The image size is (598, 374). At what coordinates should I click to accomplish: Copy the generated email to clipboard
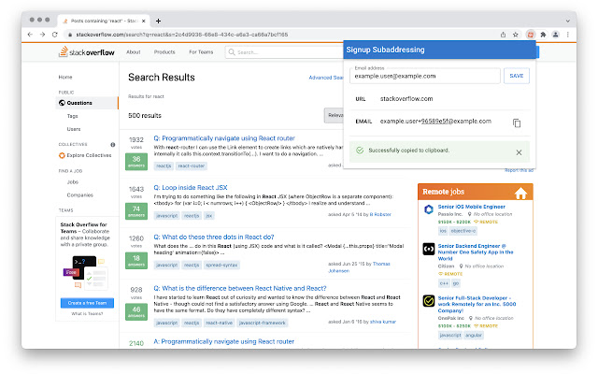pos(517,123)
